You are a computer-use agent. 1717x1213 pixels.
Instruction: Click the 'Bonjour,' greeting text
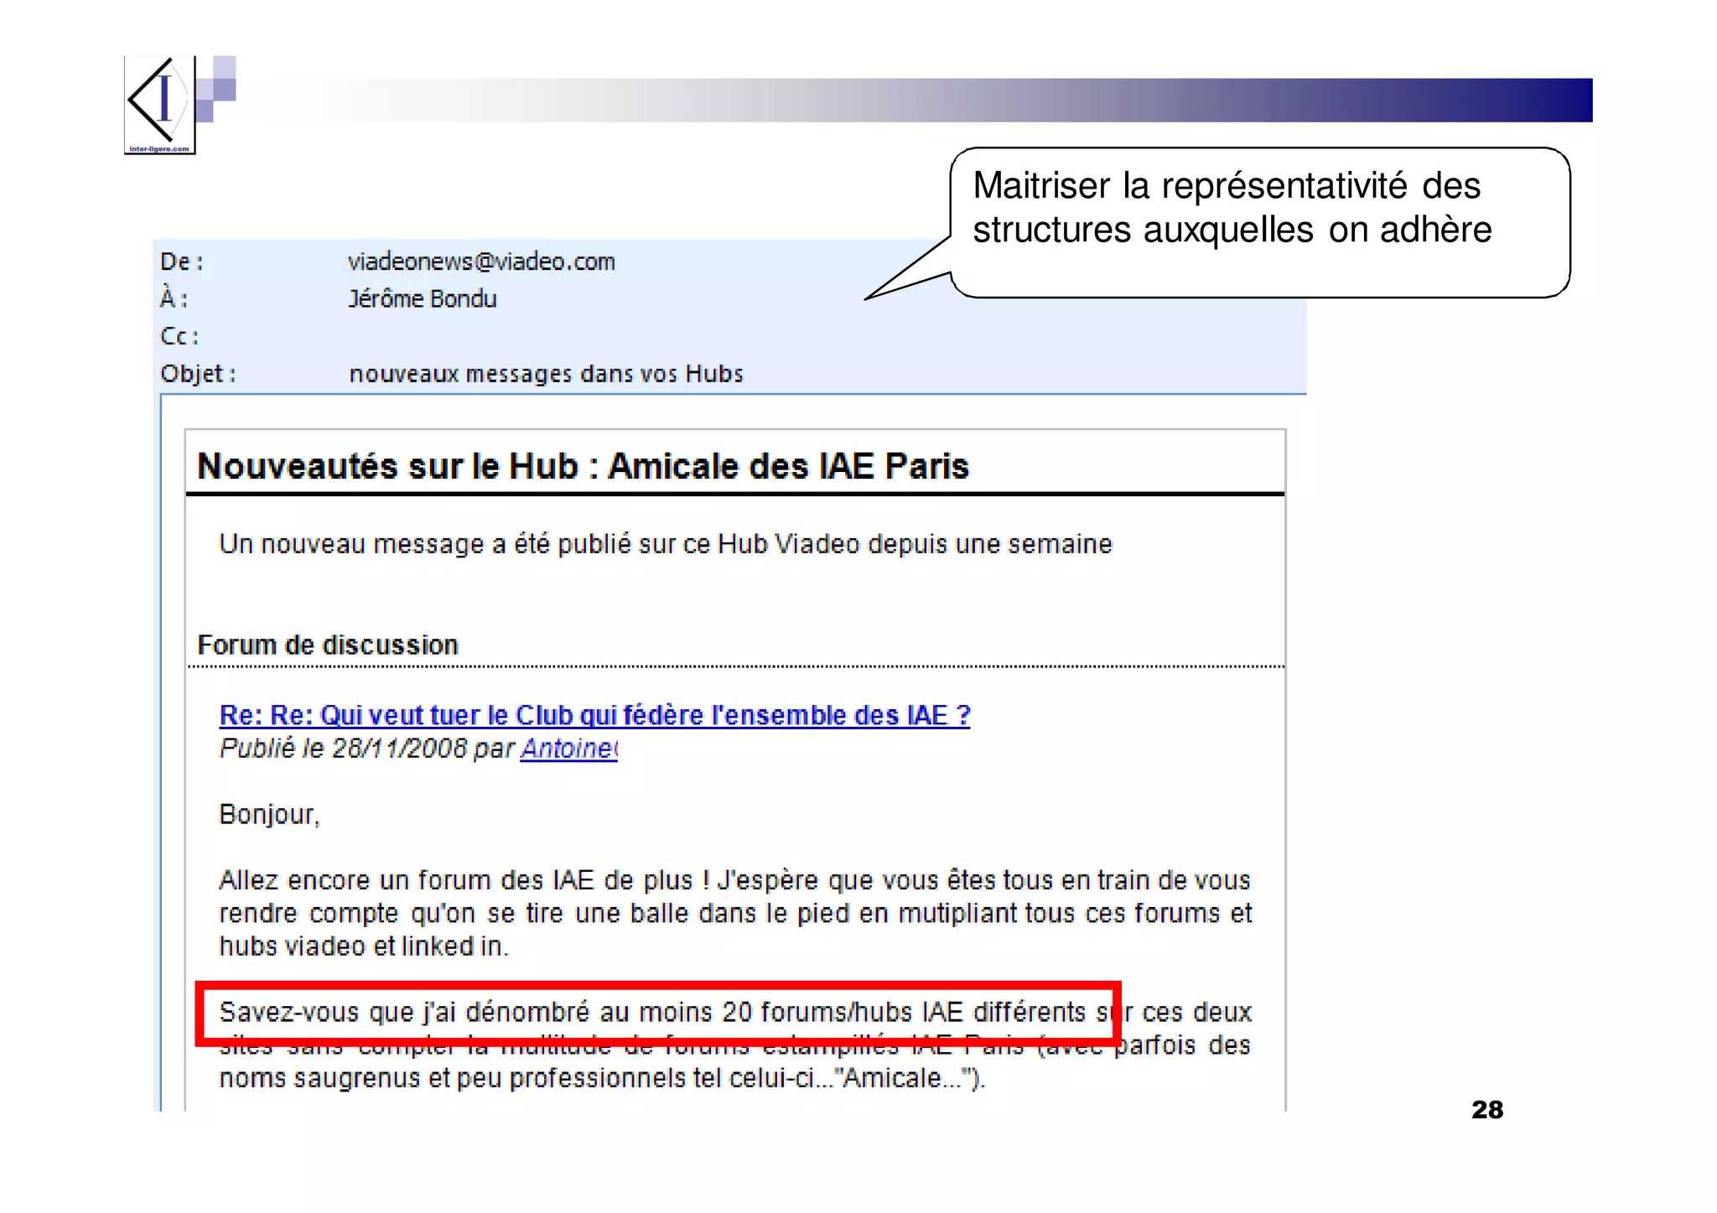click(269, 814)
